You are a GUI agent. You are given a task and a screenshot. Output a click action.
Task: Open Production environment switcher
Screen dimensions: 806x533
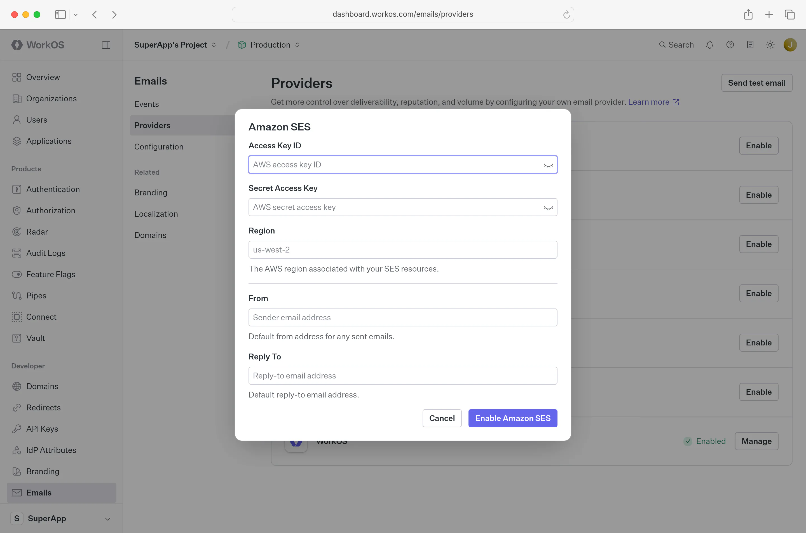point(268,45)
